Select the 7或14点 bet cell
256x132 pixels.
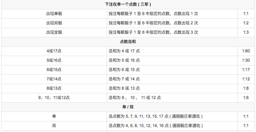[54, 79]
